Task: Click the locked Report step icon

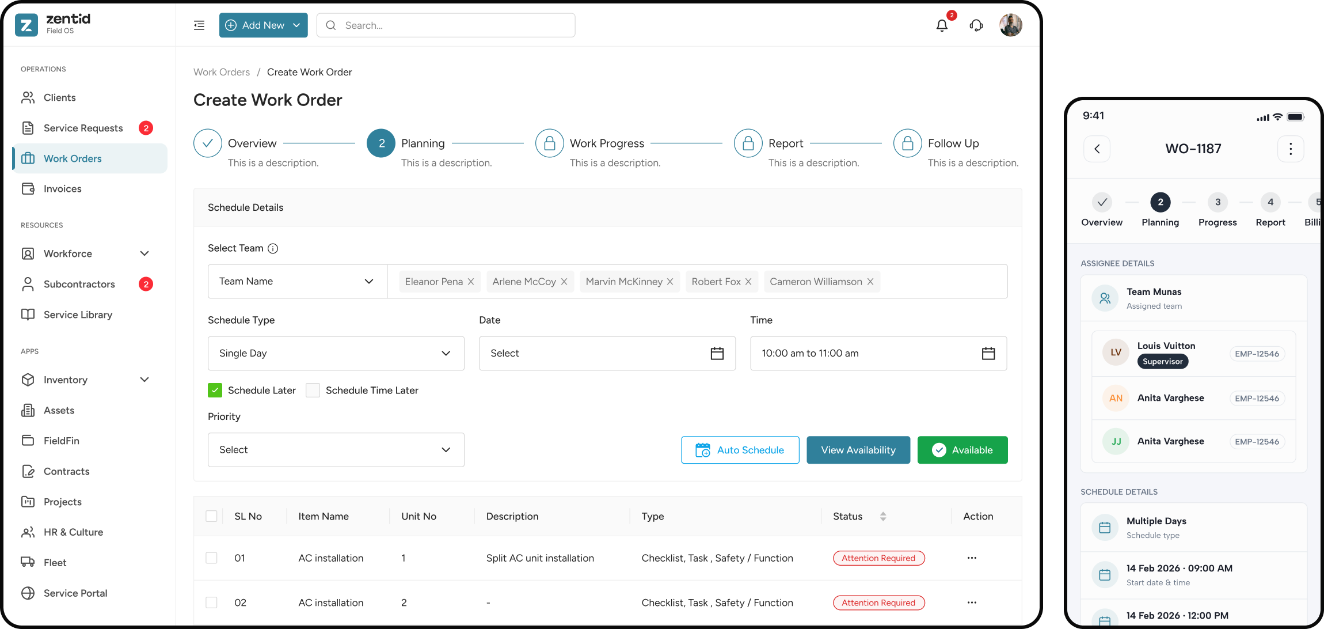Action: (x=748, y=143)
